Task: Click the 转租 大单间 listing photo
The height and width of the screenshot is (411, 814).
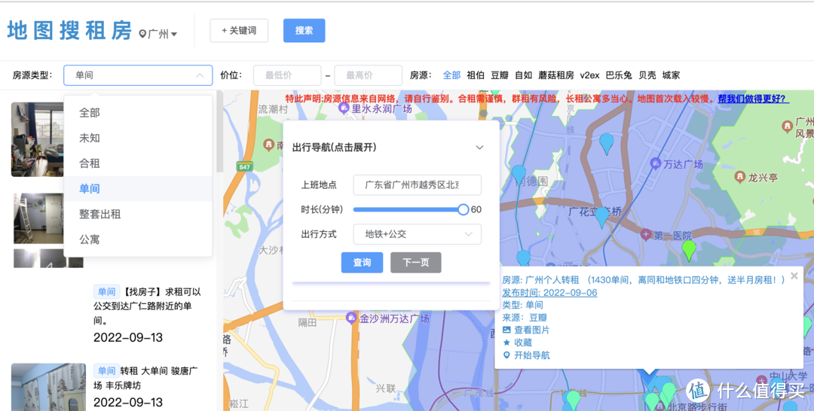Action: (x=48, y=387)
